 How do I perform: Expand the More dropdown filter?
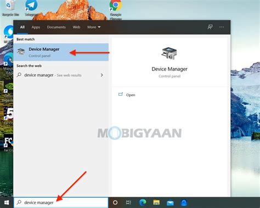(x=94, y=27)
